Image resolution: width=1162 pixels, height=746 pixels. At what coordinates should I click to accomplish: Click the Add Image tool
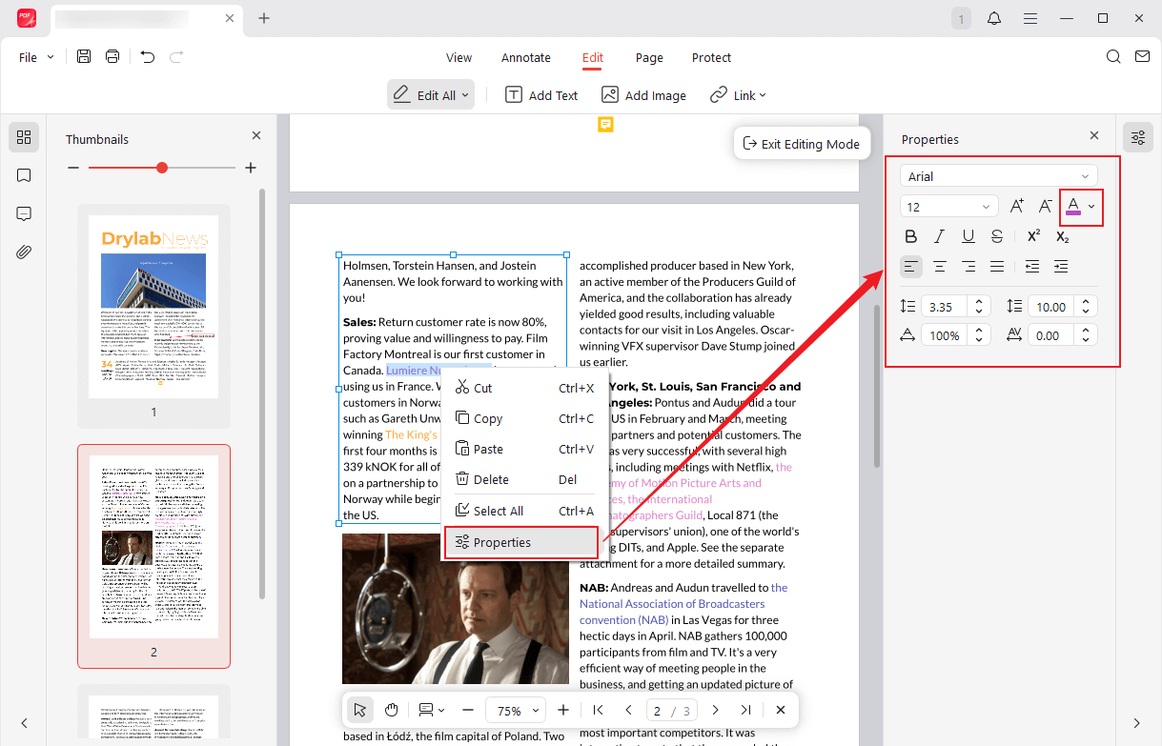643,94
